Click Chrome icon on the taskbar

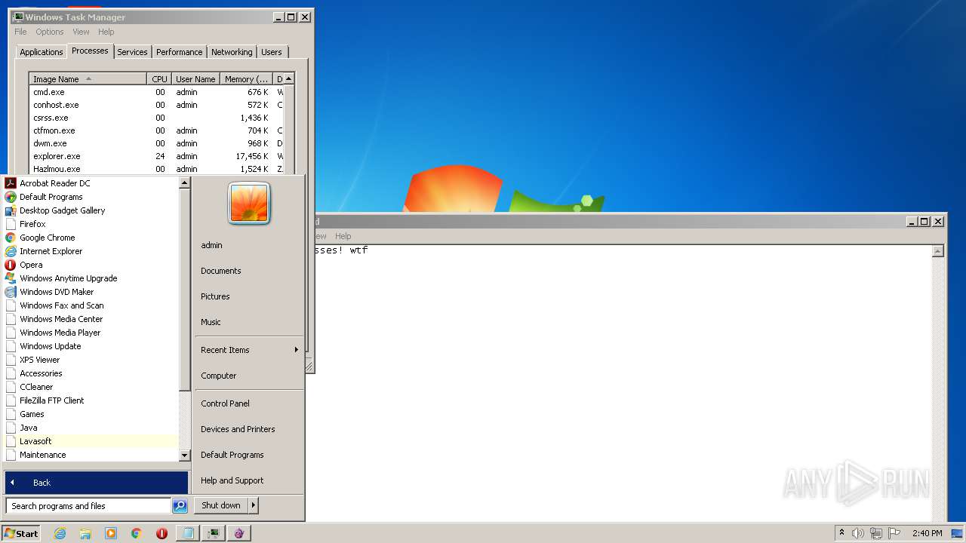pyautogui.click(x=136, y=533)
